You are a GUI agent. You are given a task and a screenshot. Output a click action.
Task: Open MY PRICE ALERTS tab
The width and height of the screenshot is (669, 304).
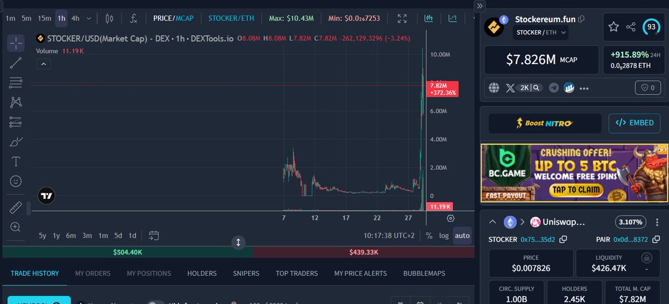point(361,273)
